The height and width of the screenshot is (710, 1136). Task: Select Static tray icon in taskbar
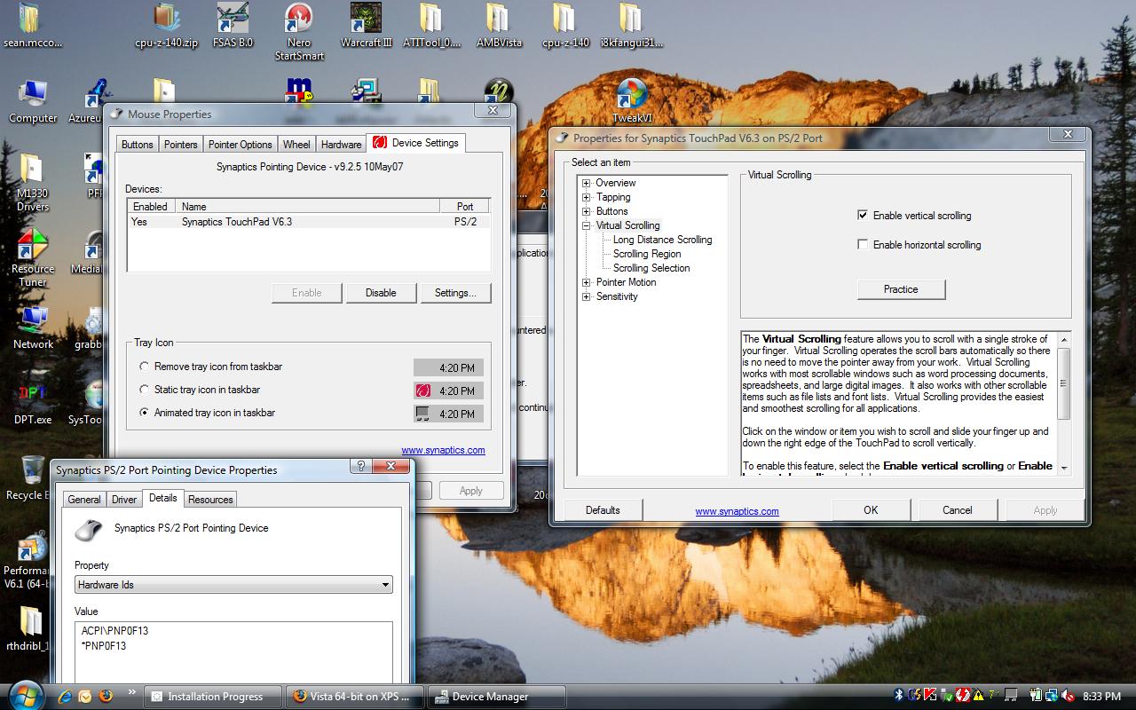pyautogui.click(x=145, y=390)
